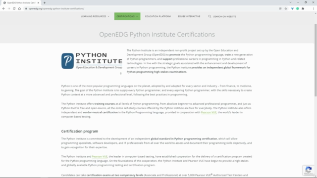This screenshot has width=317, height=178.
Task: Click the browser forward arrow
Action: click(9, 9)
